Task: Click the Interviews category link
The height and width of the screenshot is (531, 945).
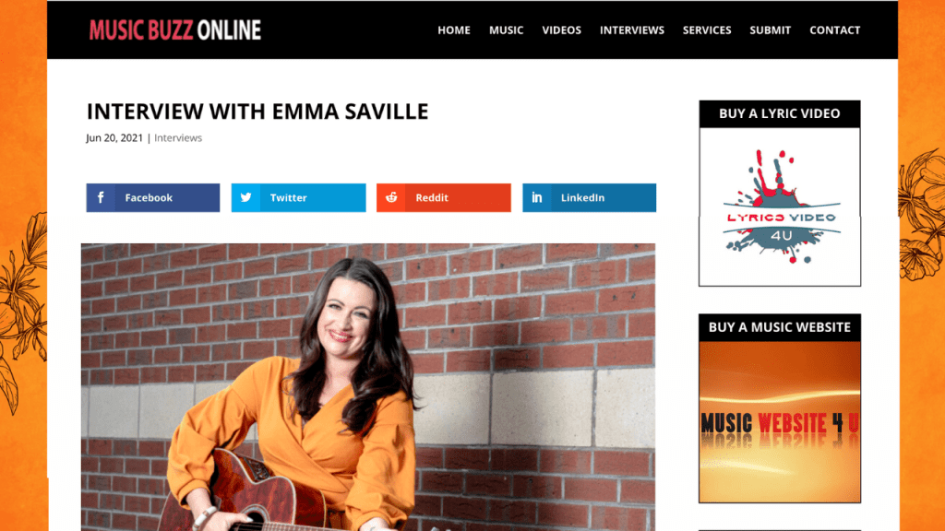Action: pyautogui.click(x=178, y=138)
